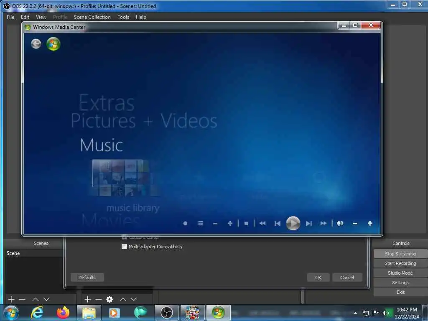Skip to next track in Media Center
The image size is (428, 321).
pyautogui.click(x=309, y=224)
